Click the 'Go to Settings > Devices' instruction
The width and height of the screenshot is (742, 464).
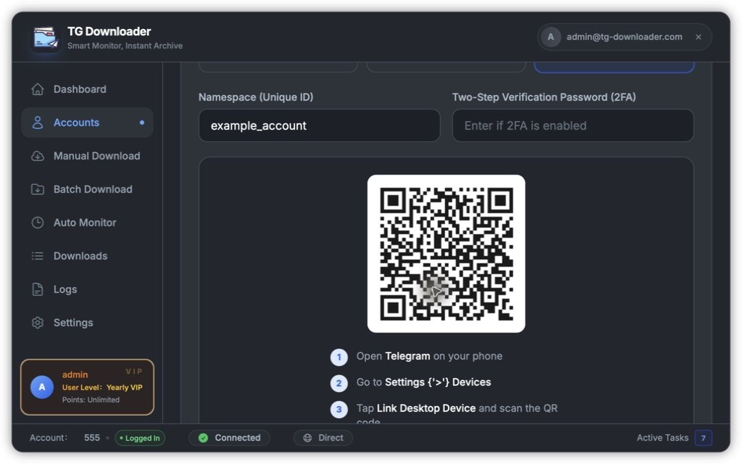pos(423,382)
